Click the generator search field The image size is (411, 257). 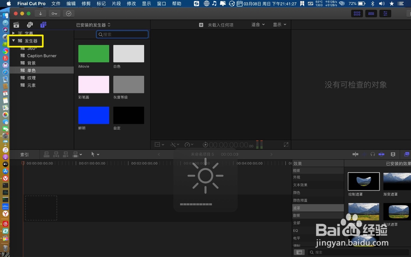122,35
